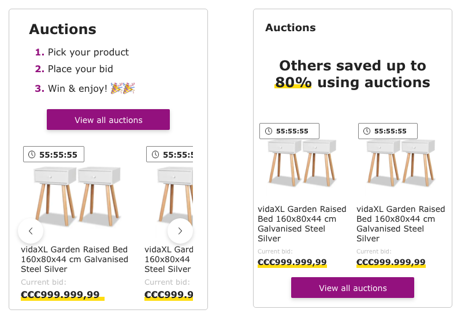Click second product title in right panel
Screen dimensions: 461x317
coord(400,223)
